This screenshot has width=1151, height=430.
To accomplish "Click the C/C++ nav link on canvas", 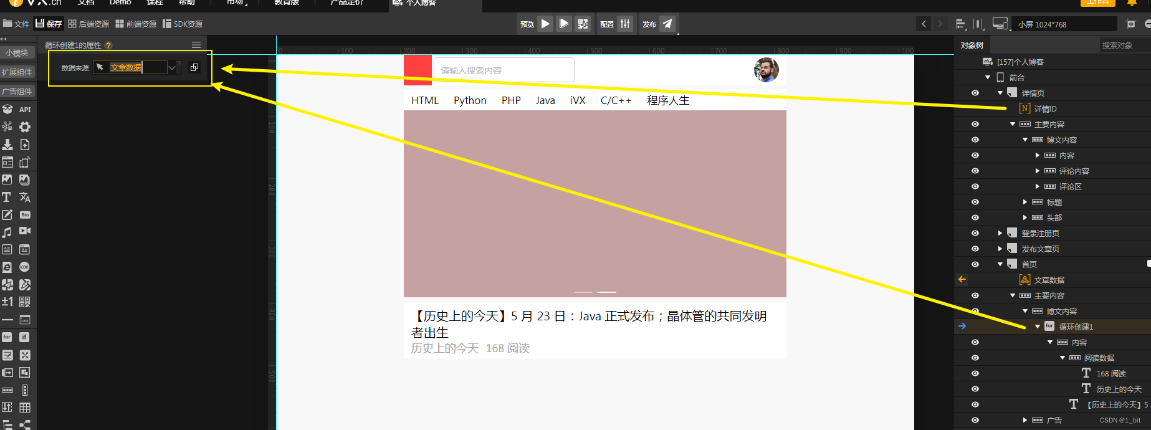I will coord(616,100).
